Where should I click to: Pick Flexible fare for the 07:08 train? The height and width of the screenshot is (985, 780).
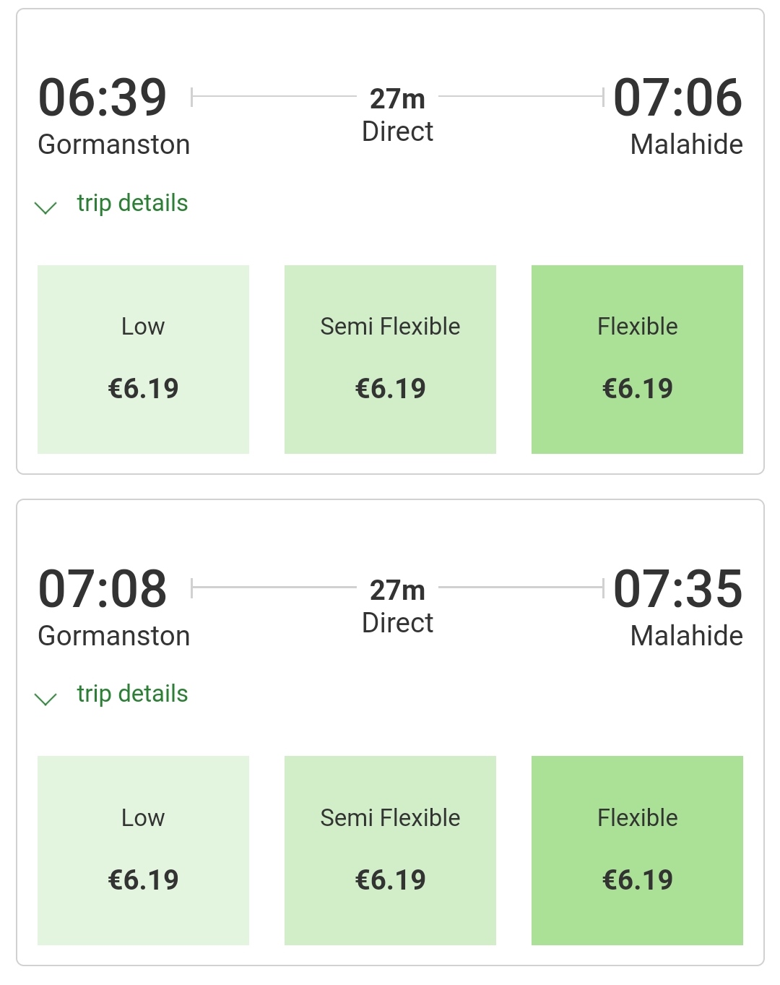point(637,850)
